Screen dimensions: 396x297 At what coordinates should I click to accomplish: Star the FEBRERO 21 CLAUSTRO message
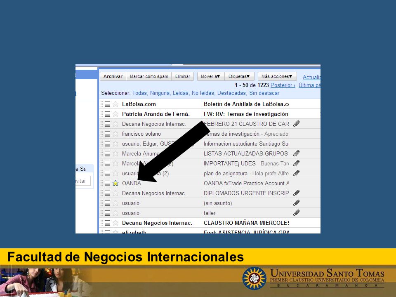[115, 124]
